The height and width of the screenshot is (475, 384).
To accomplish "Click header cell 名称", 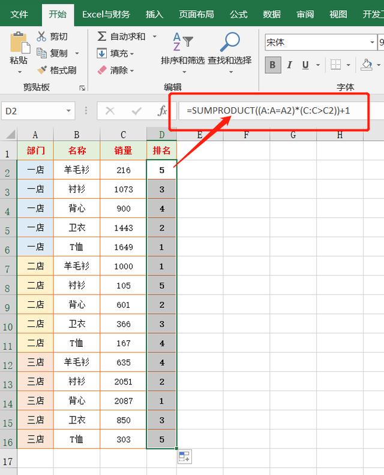I will [x=76, y=150].
